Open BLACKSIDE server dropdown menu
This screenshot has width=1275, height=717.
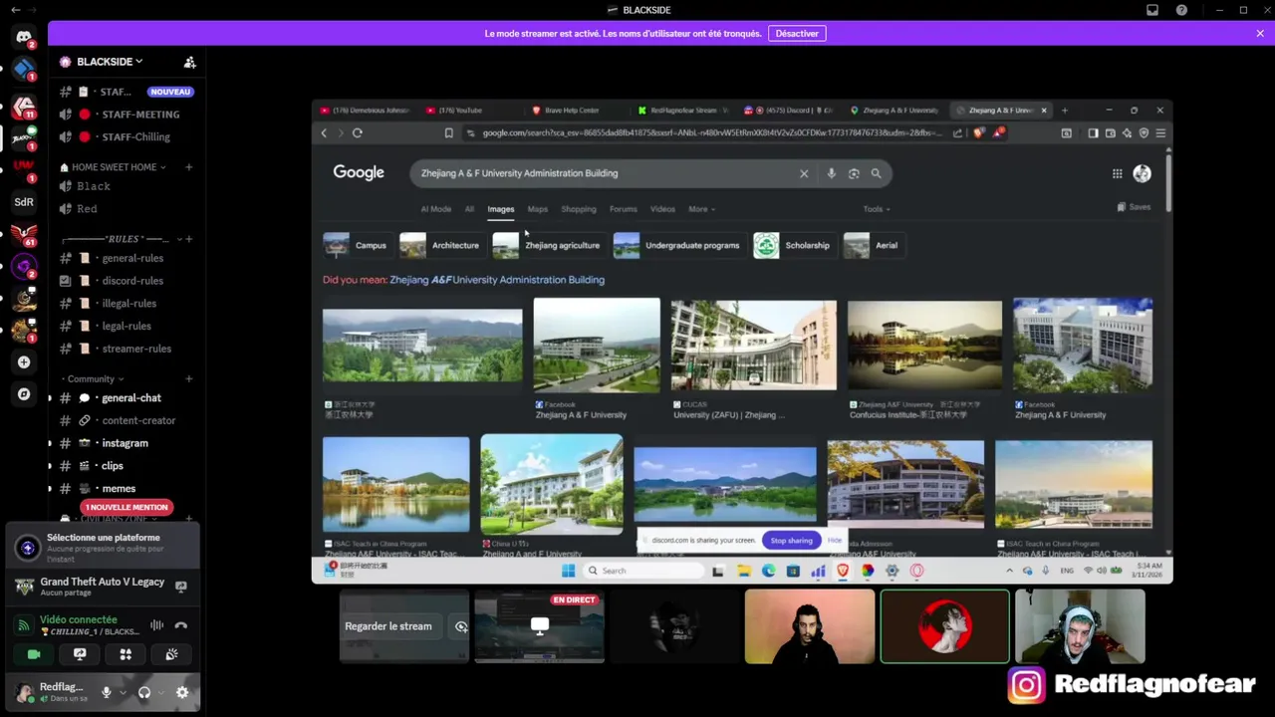pos(110,62)
